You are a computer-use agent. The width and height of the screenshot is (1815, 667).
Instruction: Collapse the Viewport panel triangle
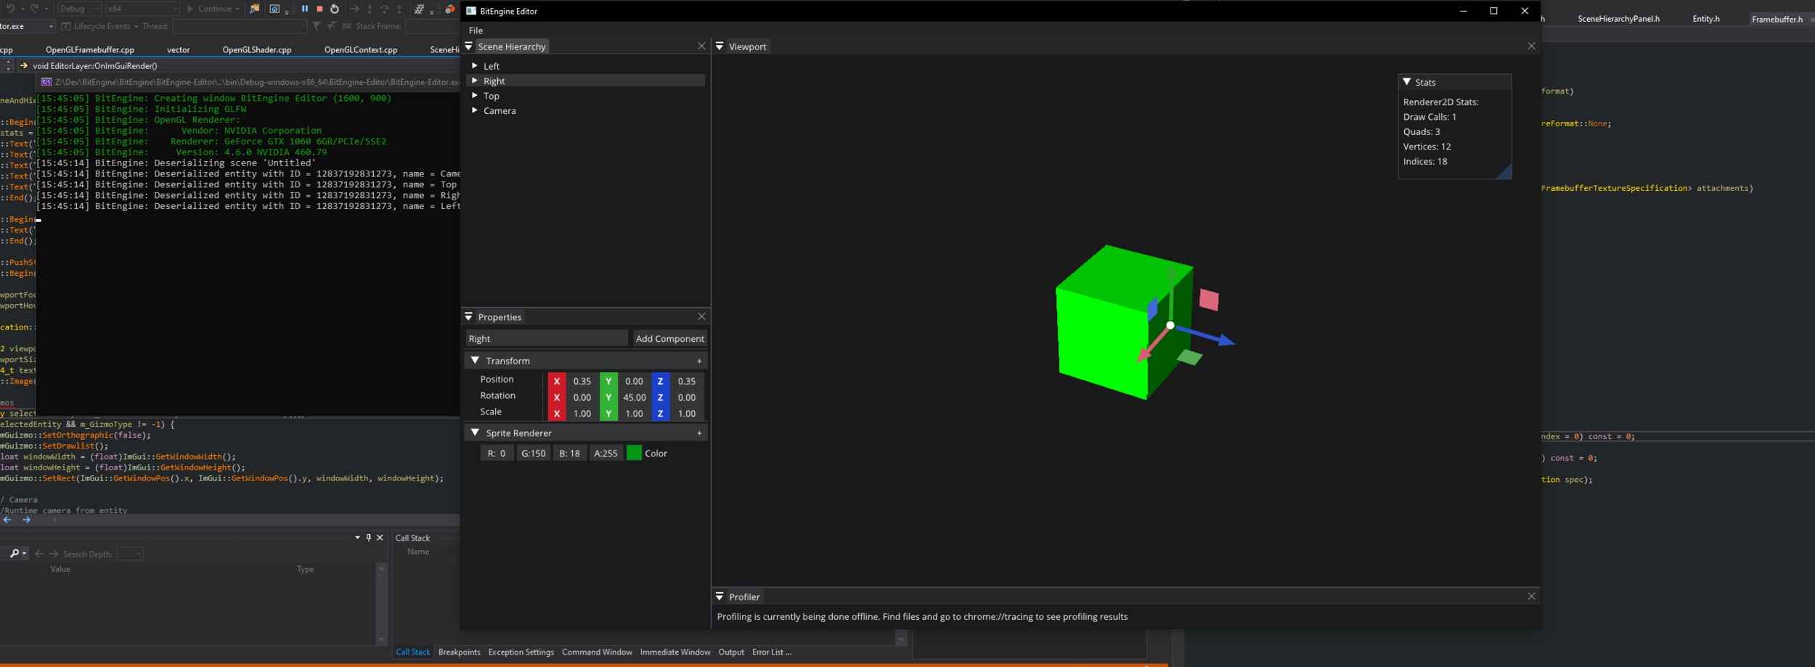[x=719, y=46]
